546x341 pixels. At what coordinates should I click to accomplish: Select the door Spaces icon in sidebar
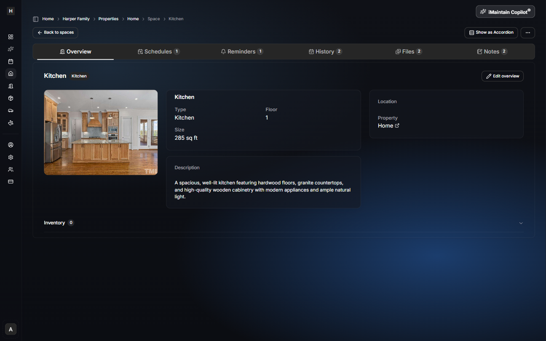[11, 86]
